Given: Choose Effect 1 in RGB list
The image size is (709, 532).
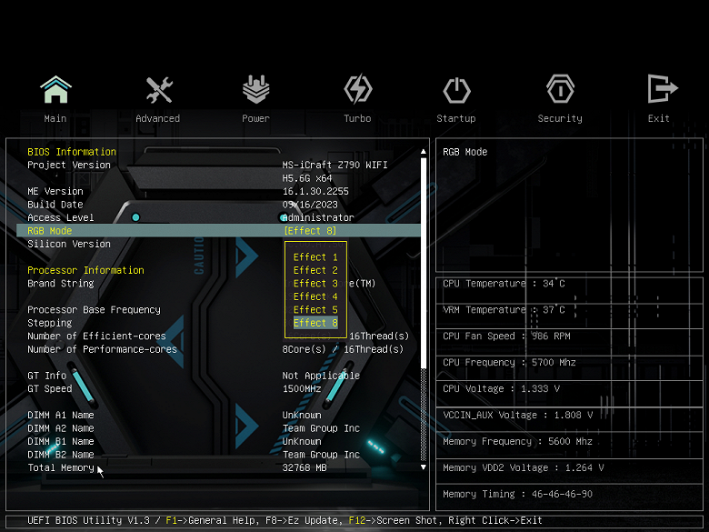Looking at the screenshot, I should pyautogui.click(x=315, y=257).
